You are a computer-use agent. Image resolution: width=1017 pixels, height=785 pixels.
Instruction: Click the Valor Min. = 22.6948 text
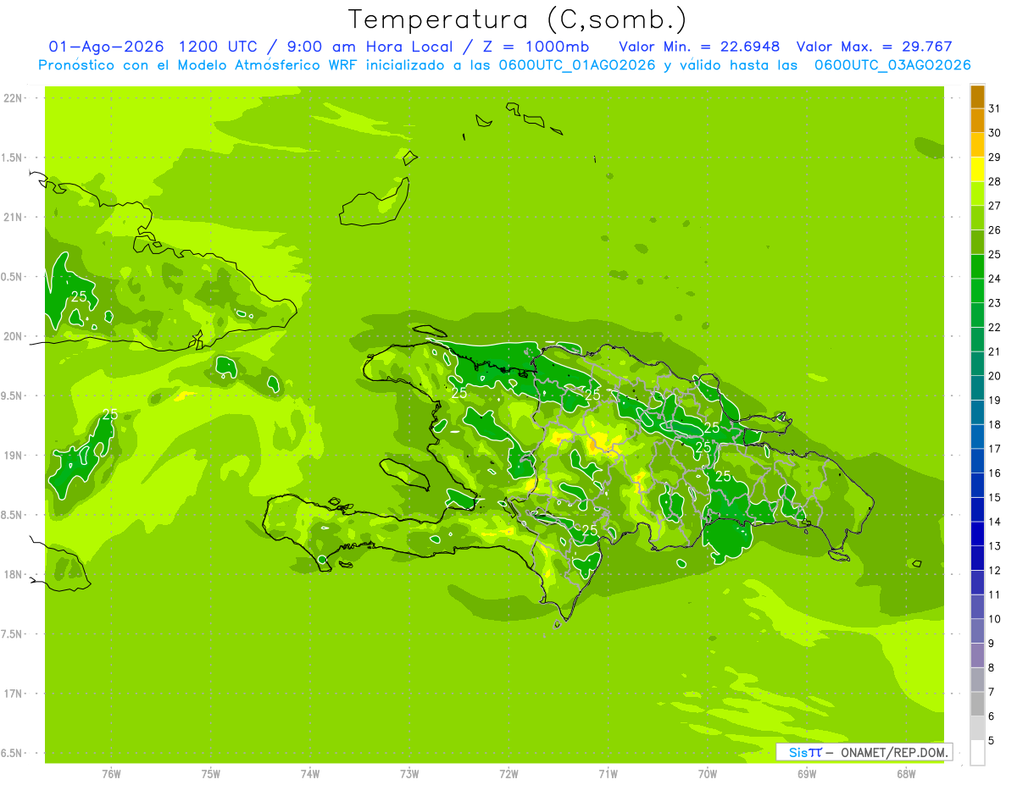[x=699, y=47]
